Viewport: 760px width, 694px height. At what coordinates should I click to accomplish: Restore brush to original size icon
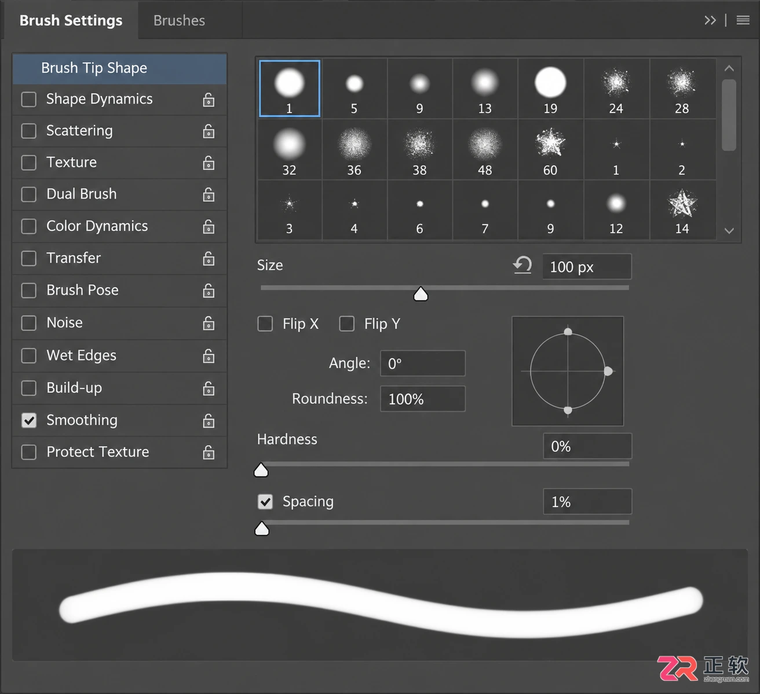tap(522, 266)
